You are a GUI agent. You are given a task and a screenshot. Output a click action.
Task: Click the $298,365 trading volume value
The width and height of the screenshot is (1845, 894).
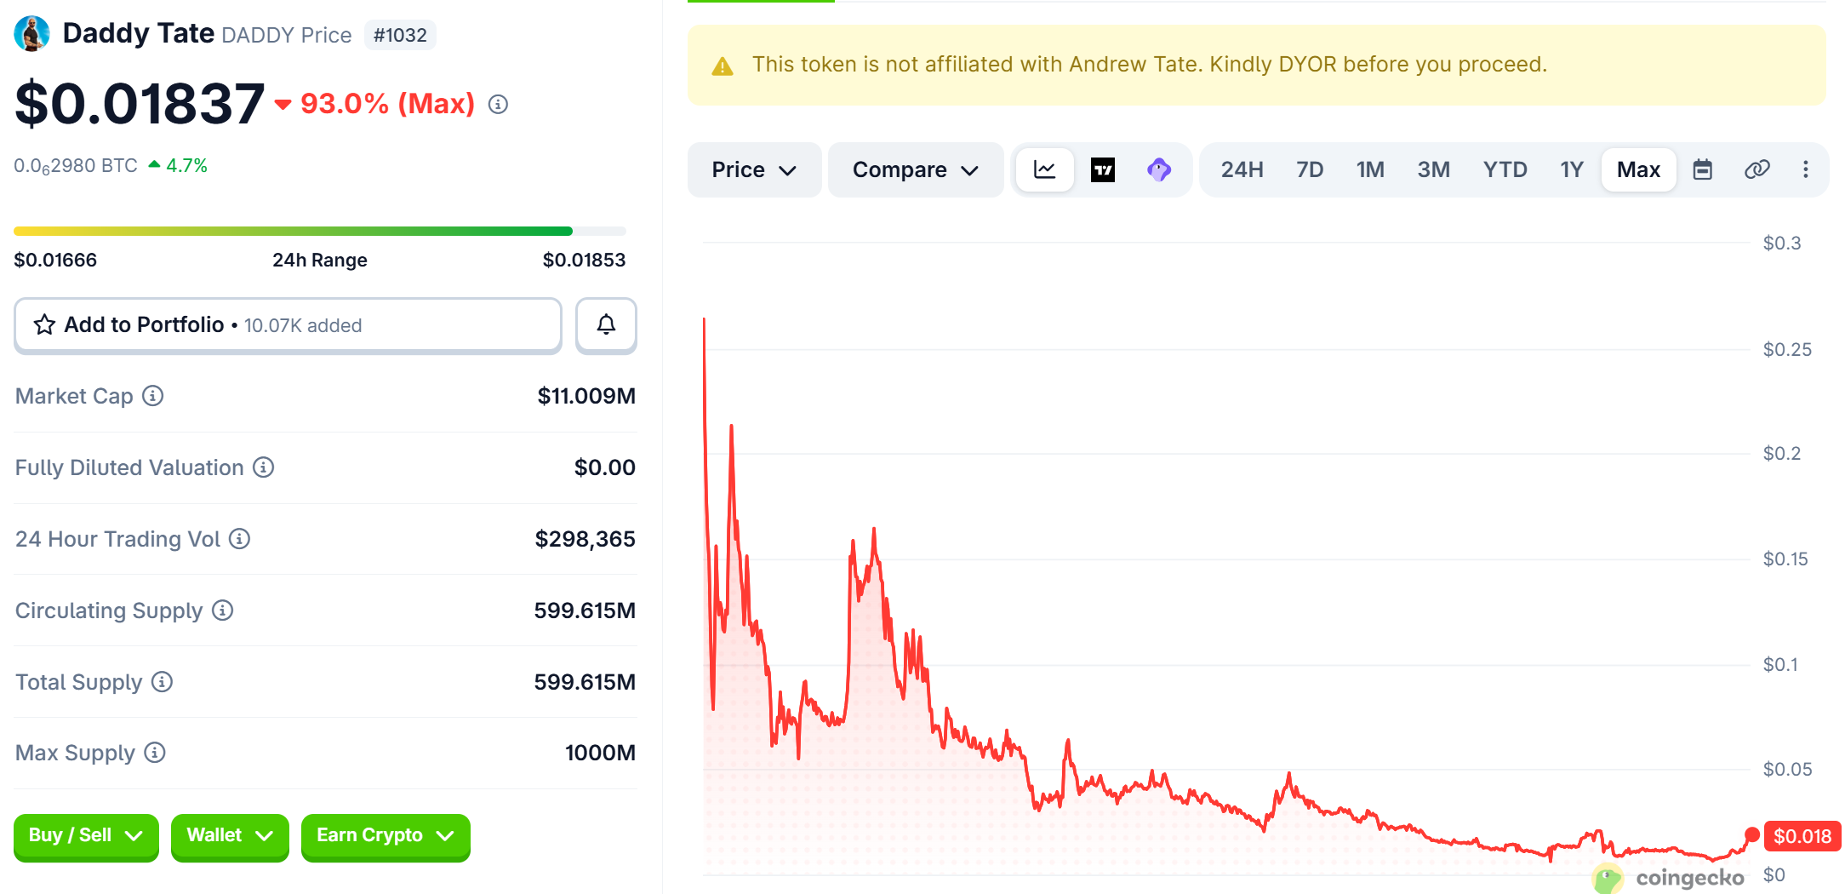click(x=585, y=539)
